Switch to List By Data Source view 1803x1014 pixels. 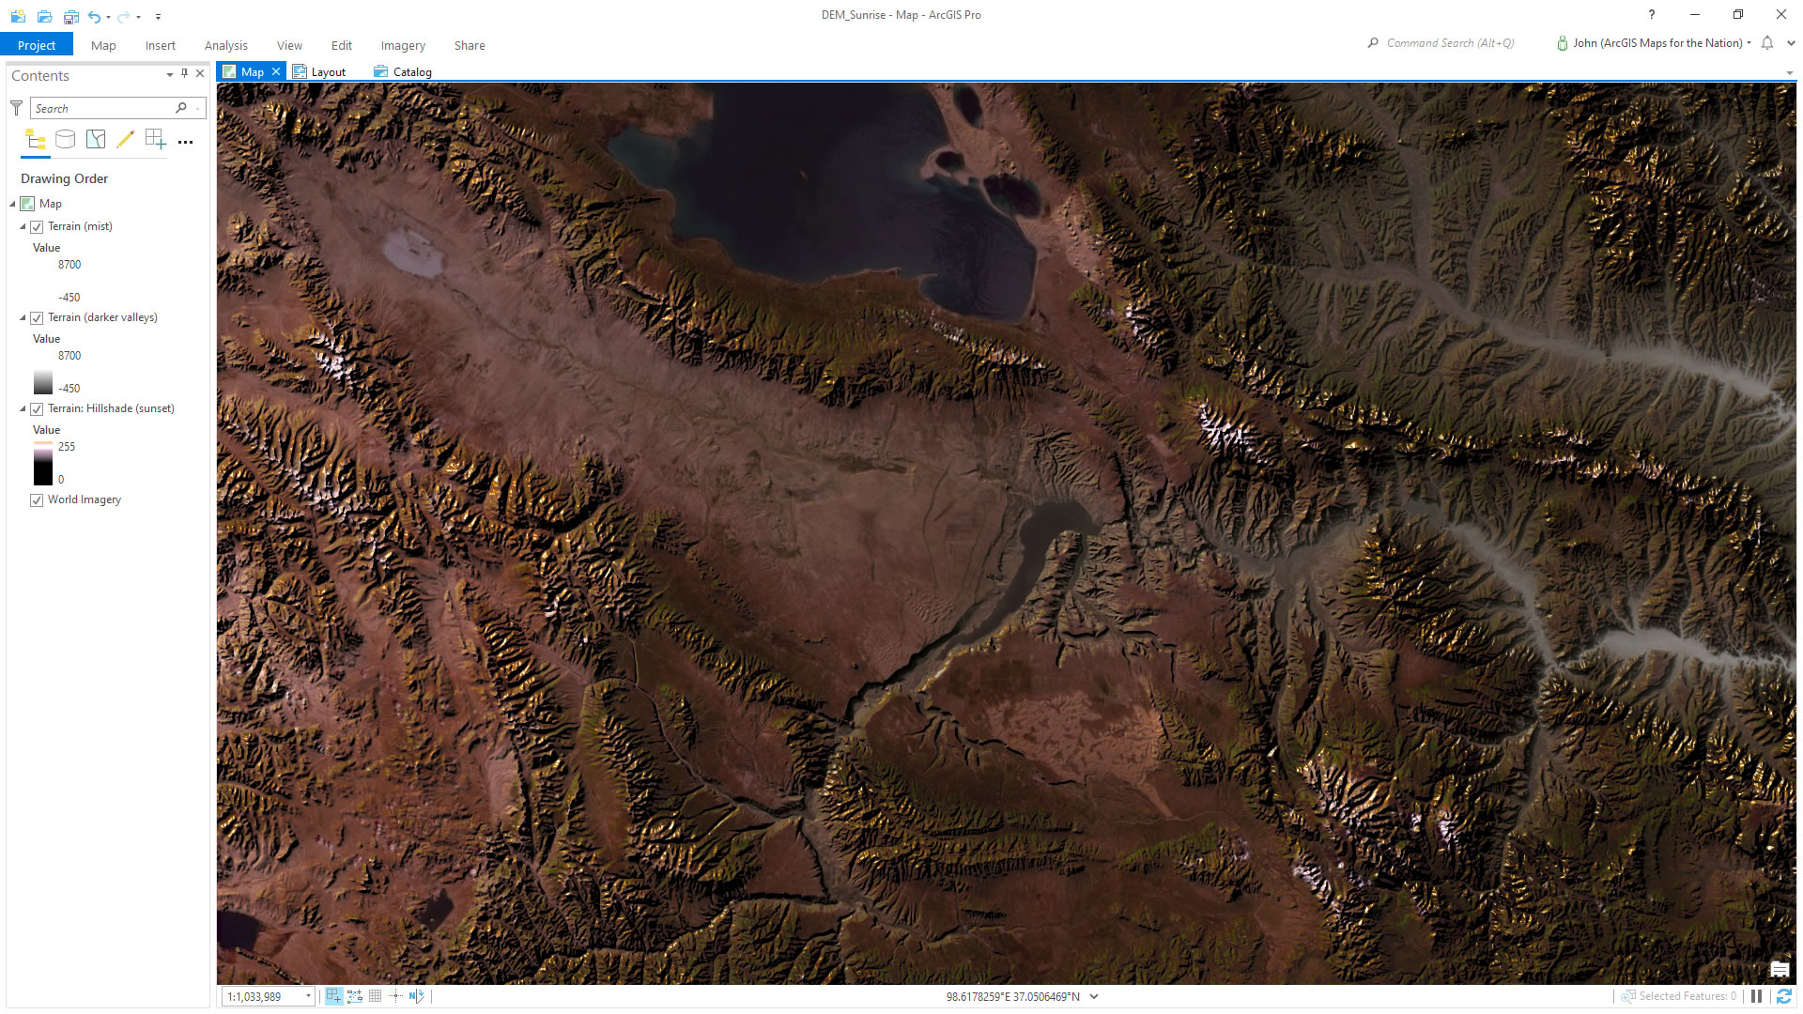tap(65, 140)
